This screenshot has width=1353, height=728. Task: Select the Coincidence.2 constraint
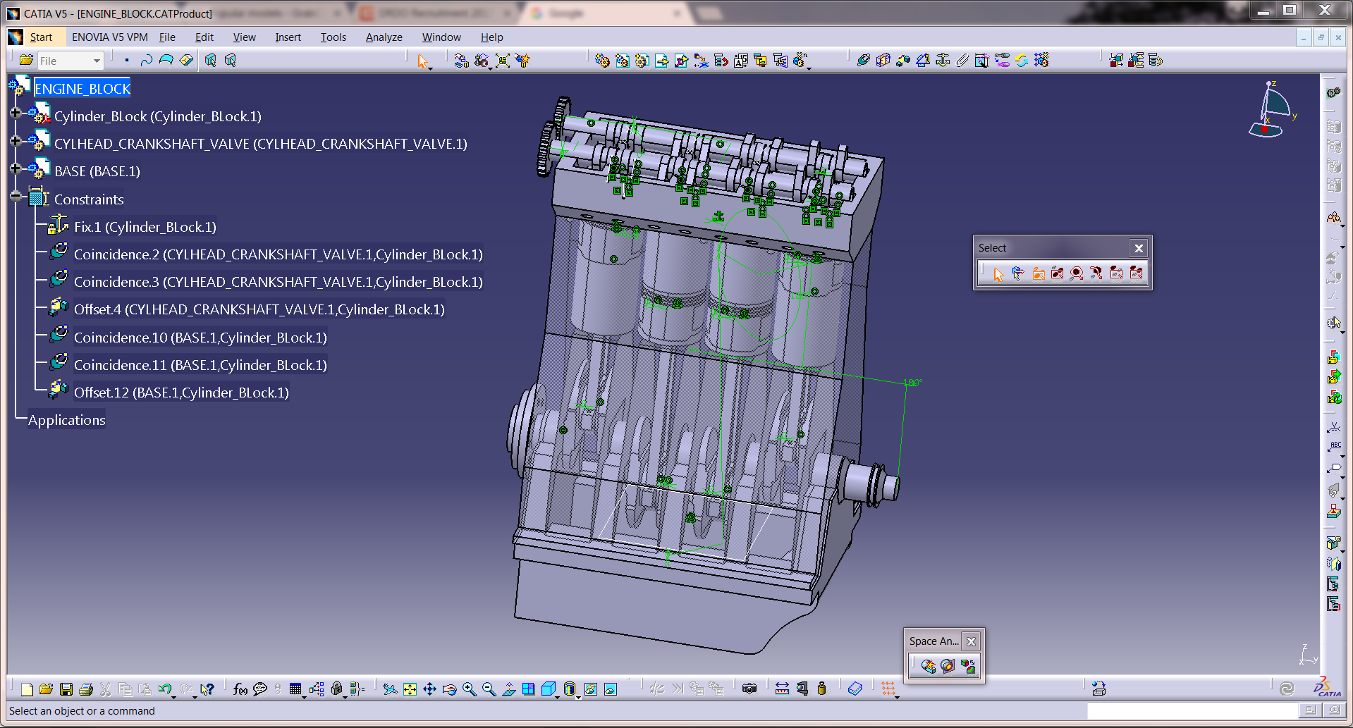pos(278,254)
